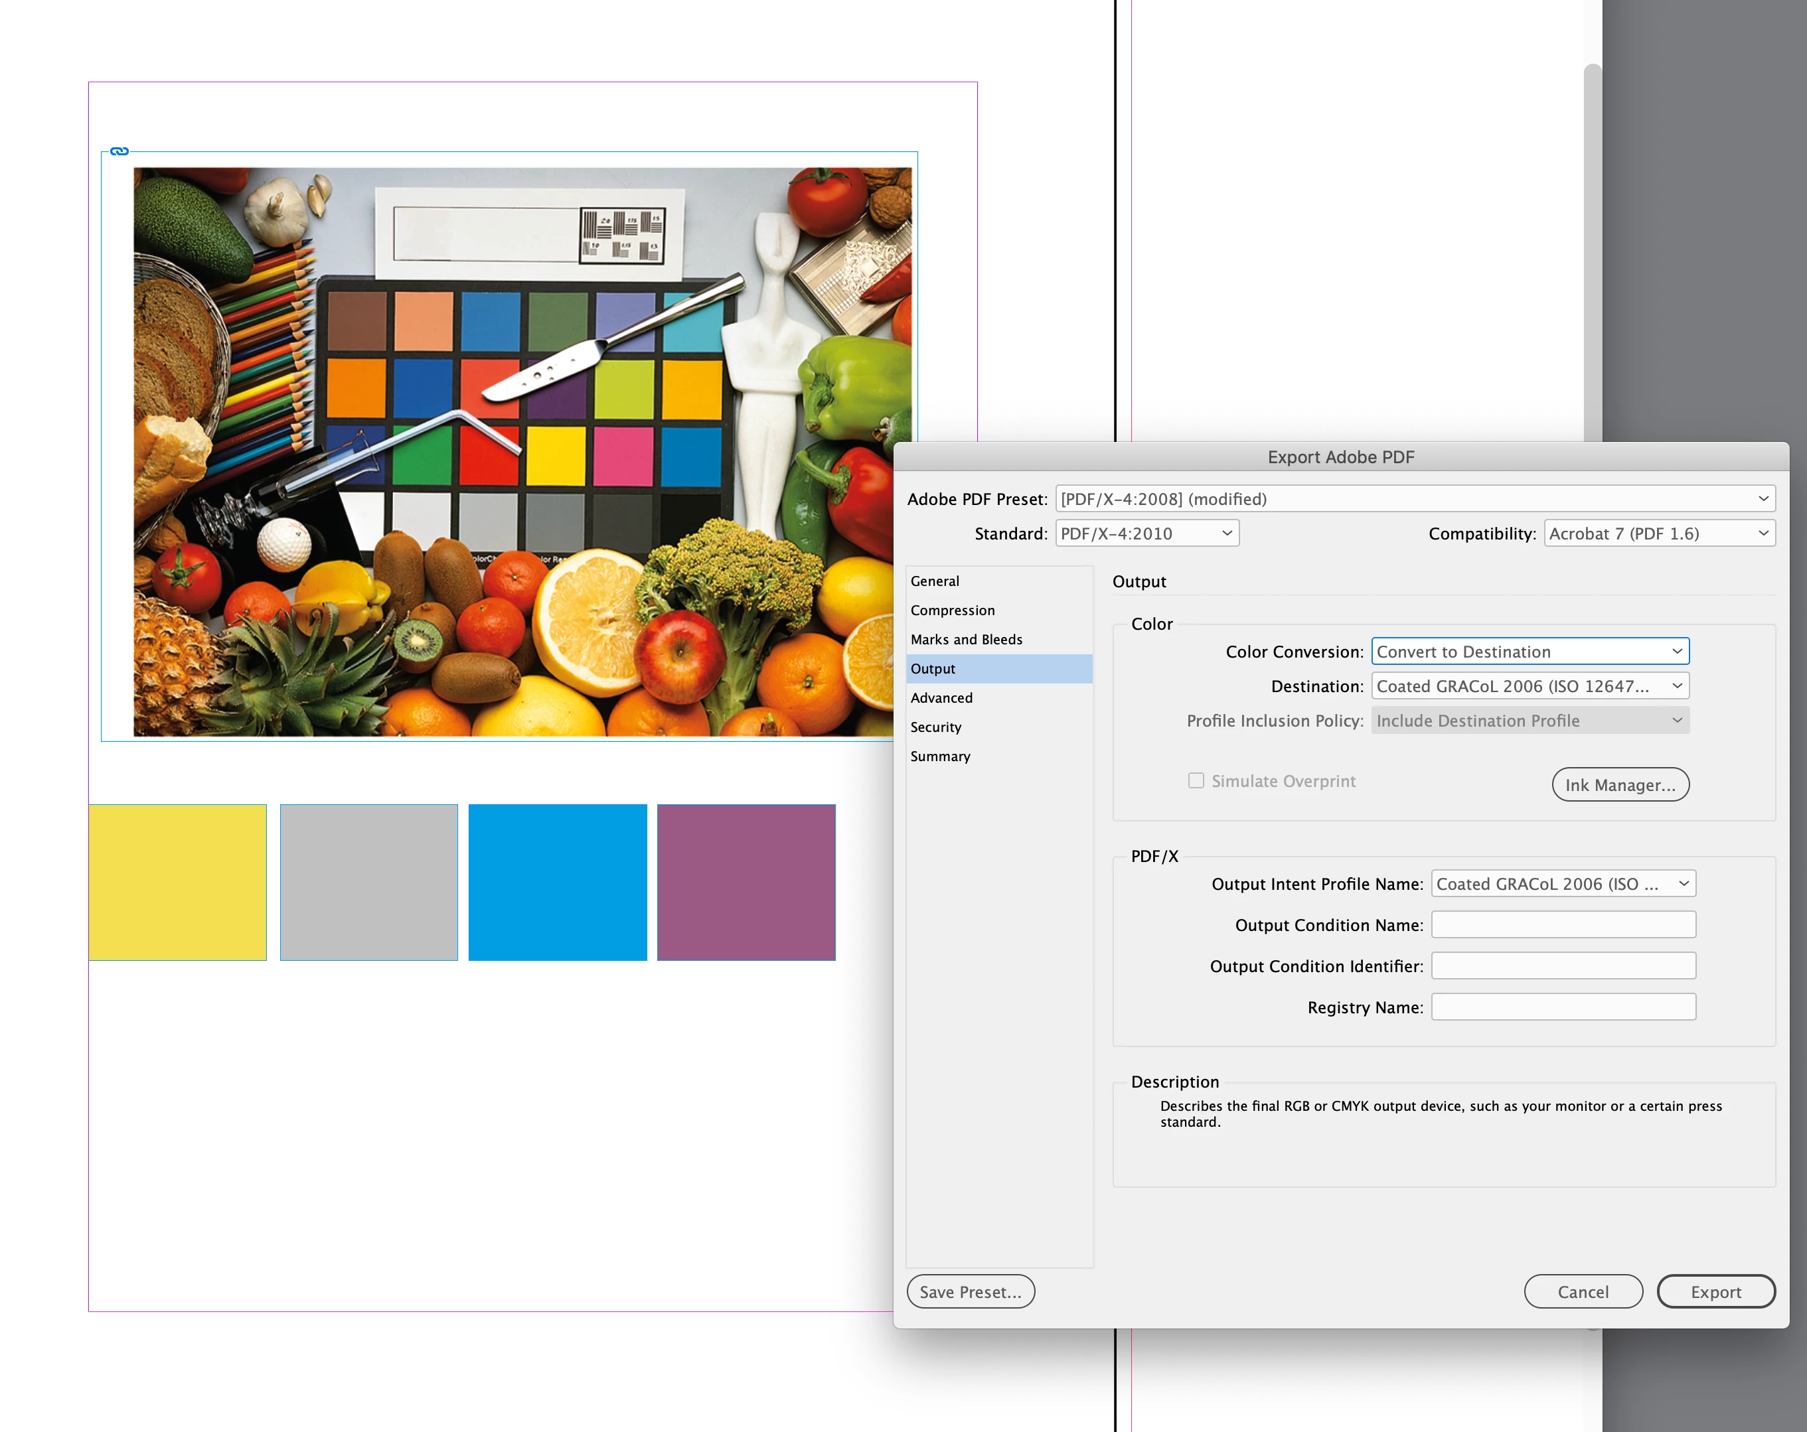Expand the Standard PDF/X-4:2010 dropdown

[x=1146, y=534]
